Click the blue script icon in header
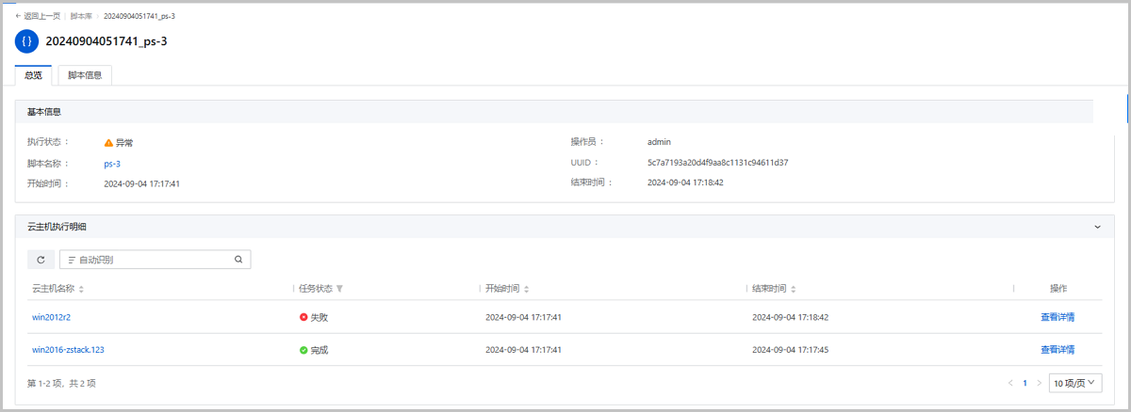Image resolution: width=1131 pixels, height=412 pixels. [x=26, y=41]
